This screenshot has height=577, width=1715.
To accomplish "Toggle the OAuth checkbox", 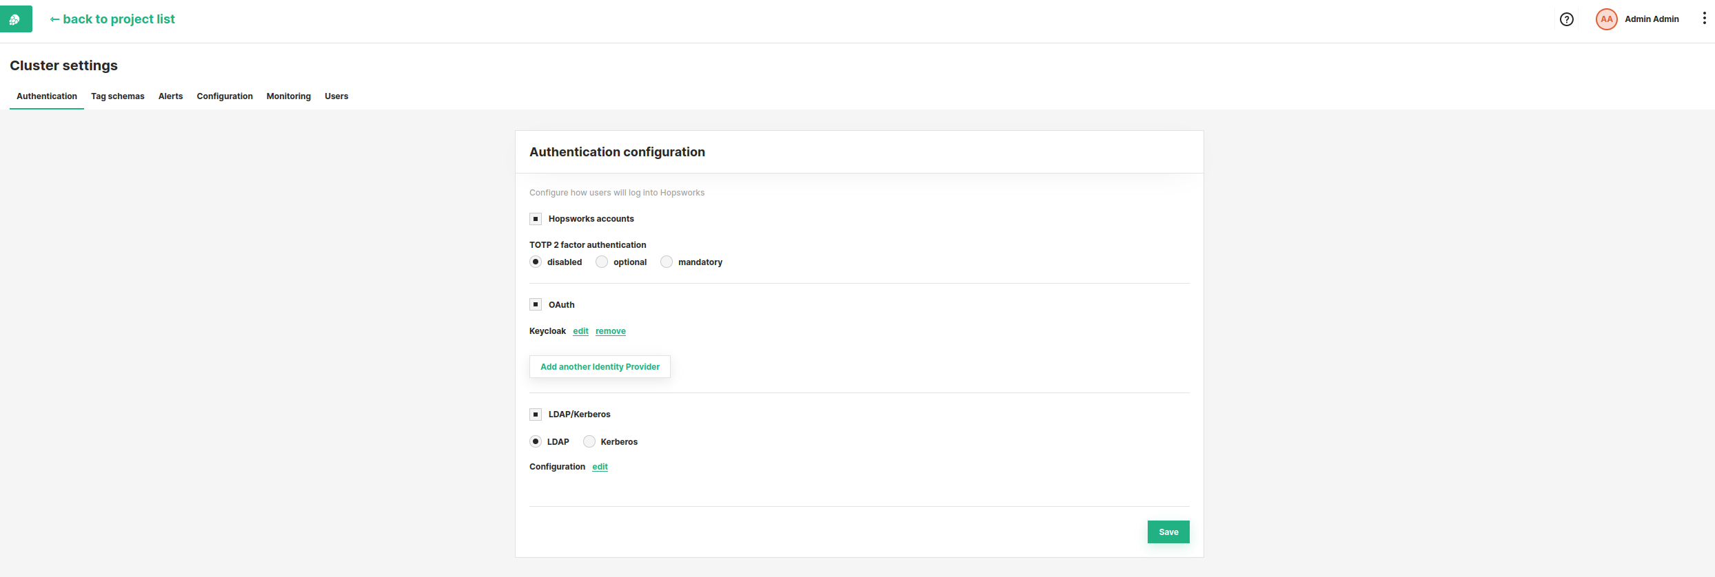I will point(536,304).
